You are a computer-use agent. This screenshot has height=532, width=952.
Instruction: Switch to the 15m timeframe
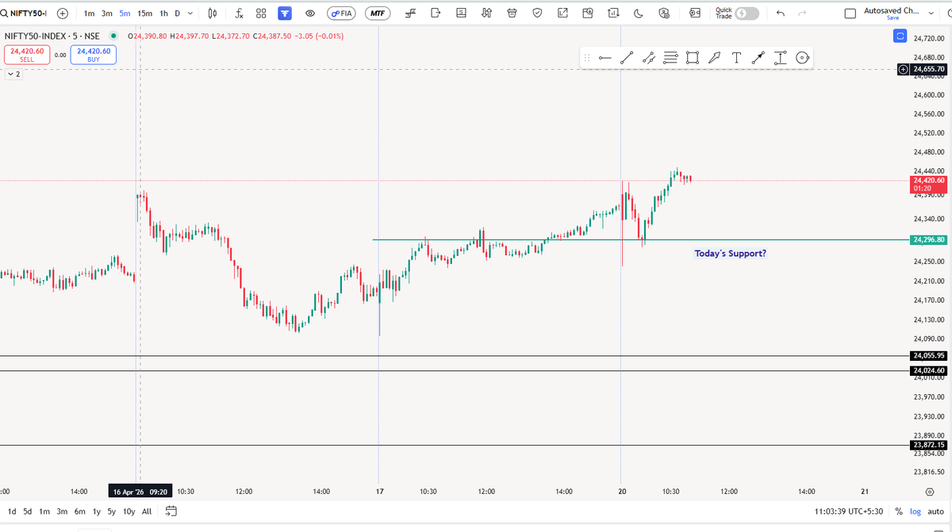[x=144, y=13]
